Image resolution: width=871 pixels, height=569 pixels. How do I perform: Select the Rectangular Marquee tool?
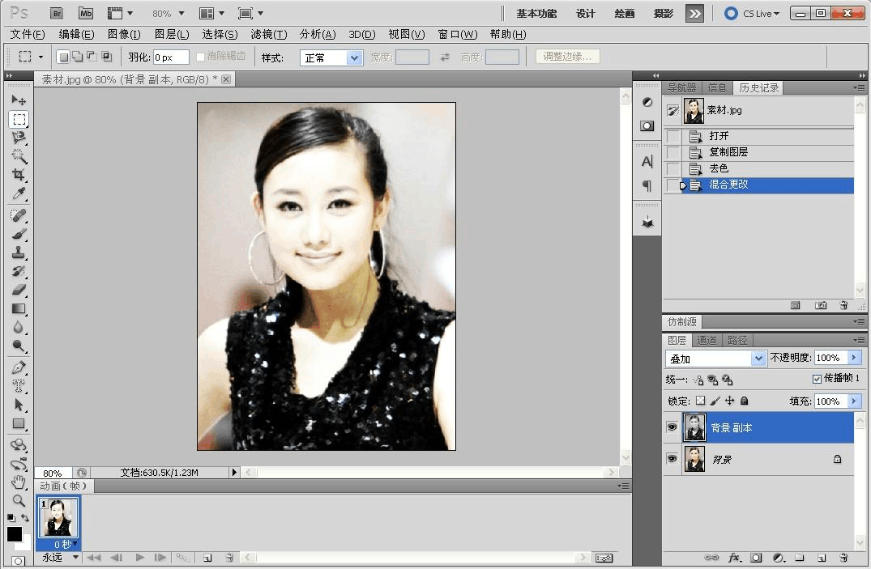click(x=19, y=119)
